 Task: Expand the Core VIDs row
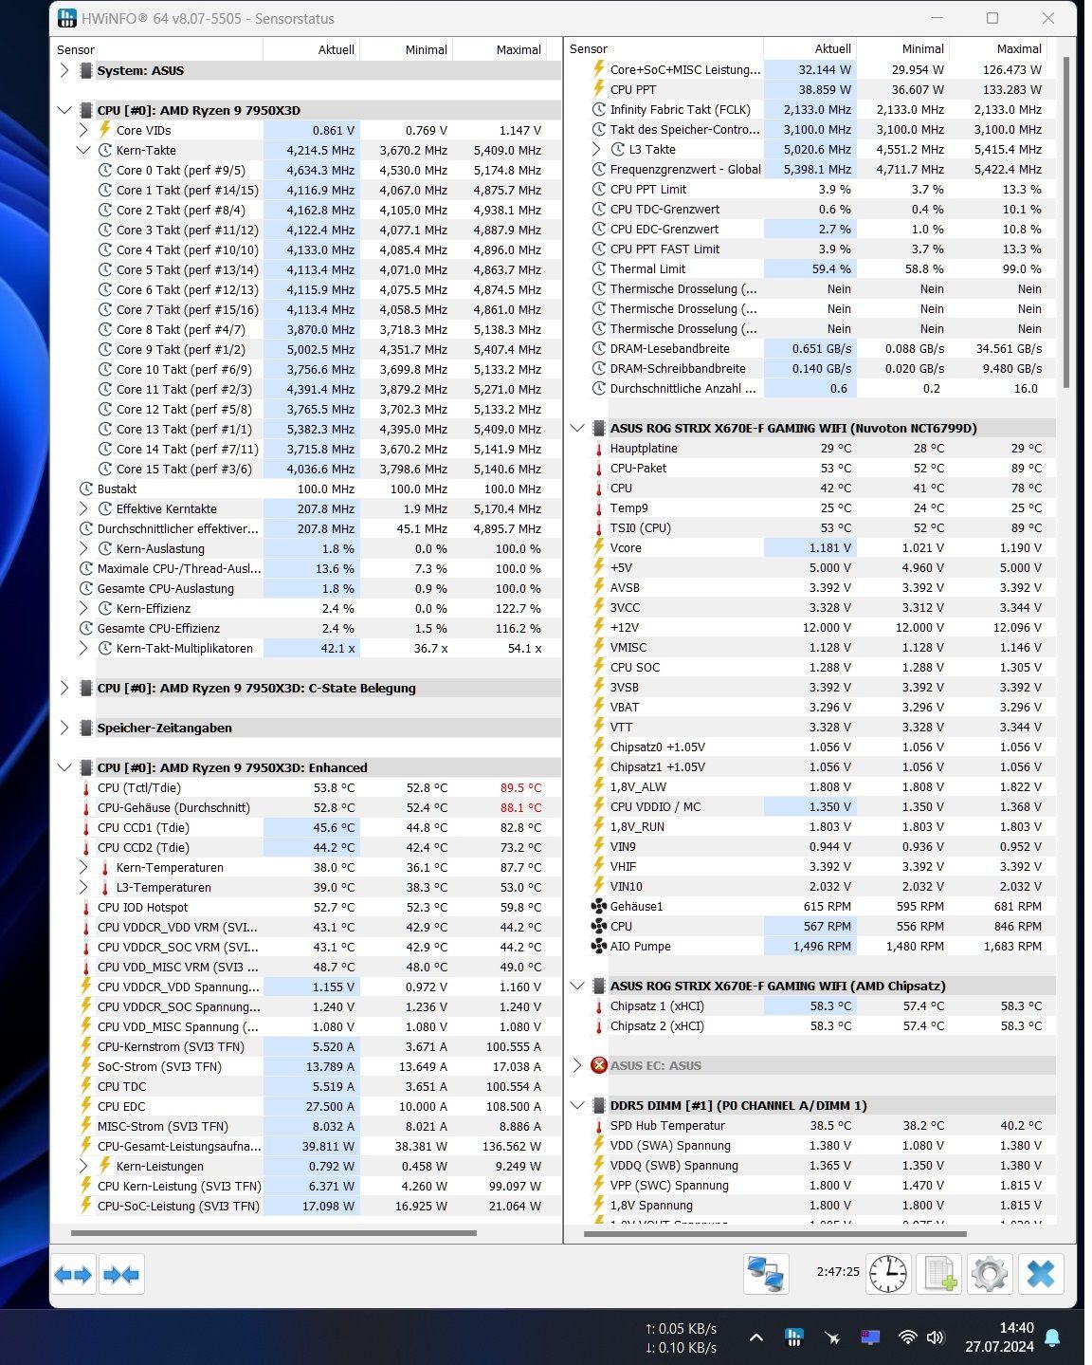(83, 130)
